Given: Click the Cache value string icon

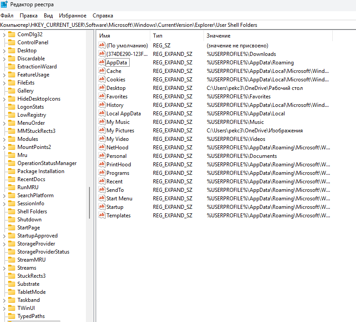Looking at the screenshot, I should pos(102,71).
